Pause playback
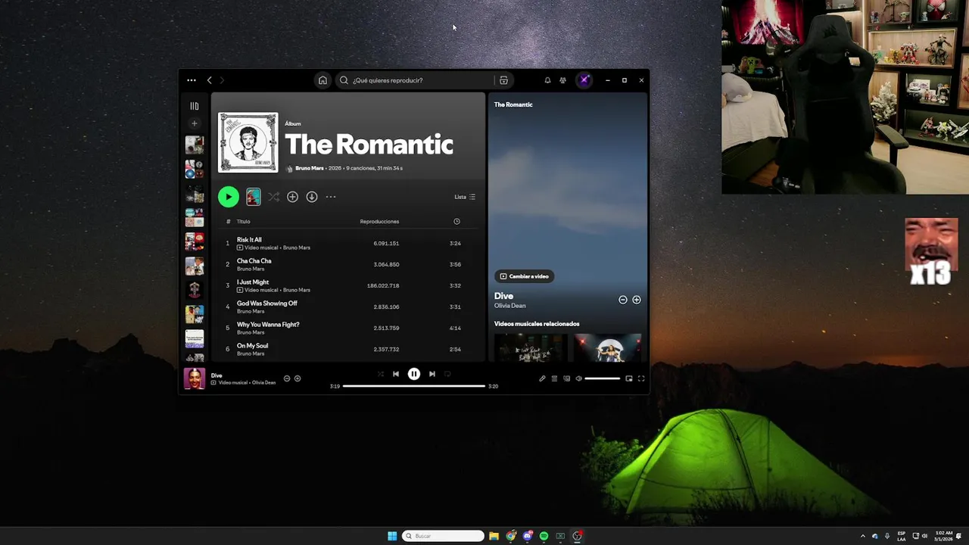 pos(414,374)
